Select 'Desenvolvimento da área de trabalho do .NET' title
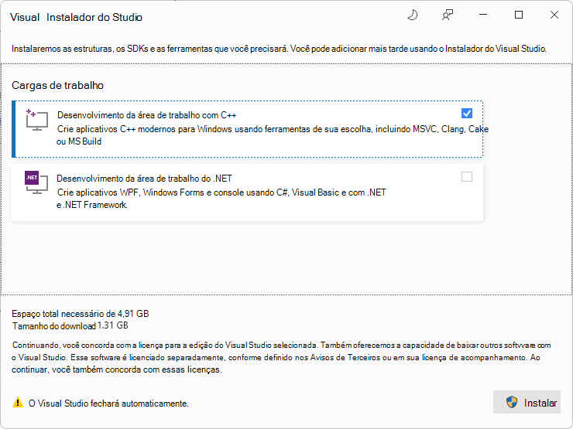The width and height of the screenshot is (573, 429). (x=144, y=179)
